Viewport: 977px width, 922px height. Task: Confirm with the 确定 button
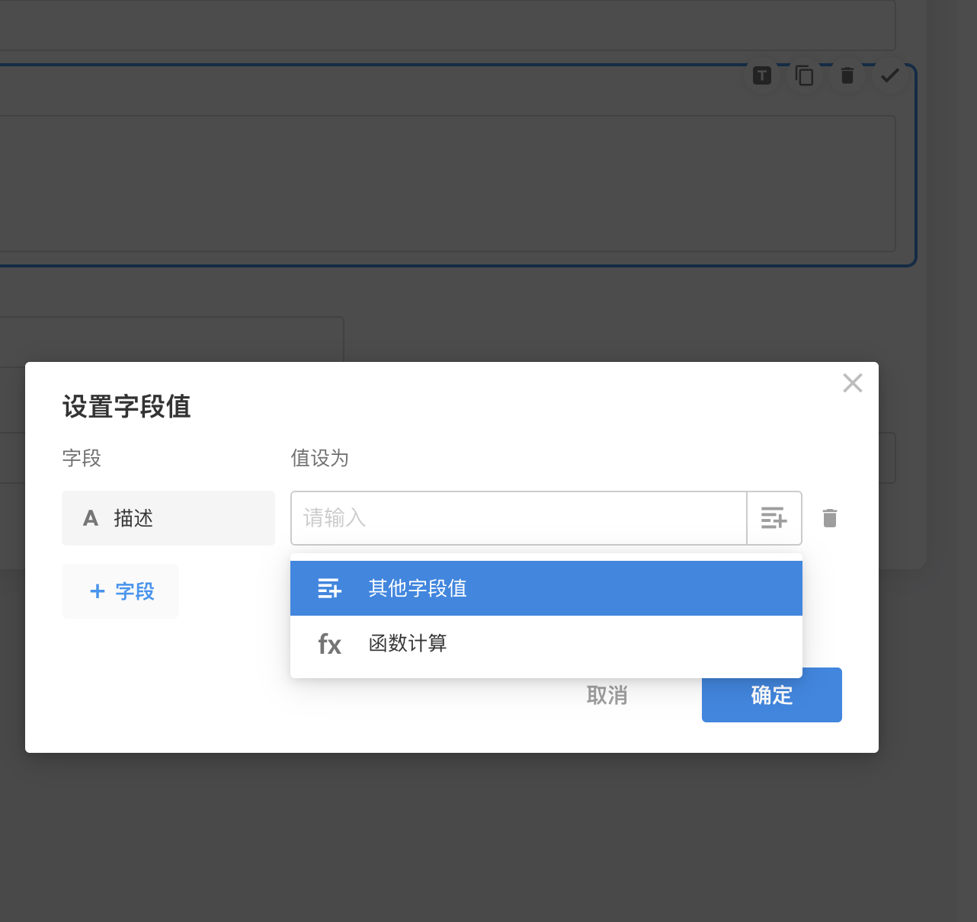(x=771, y=695)
